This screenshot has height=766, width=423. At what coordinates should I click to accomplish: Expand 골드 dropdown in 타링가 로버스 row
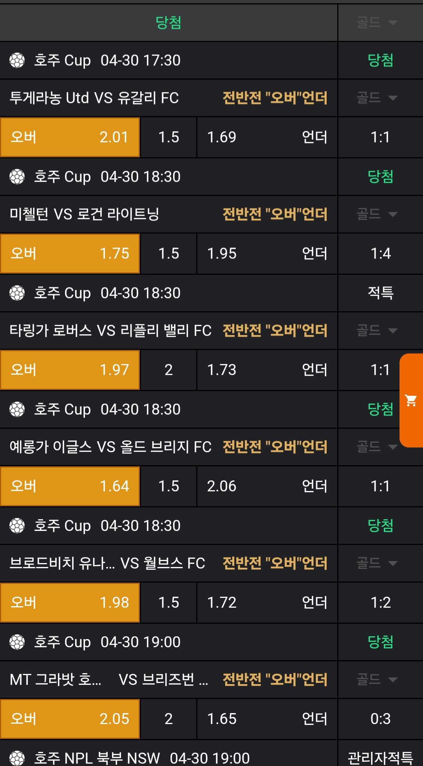377,330
